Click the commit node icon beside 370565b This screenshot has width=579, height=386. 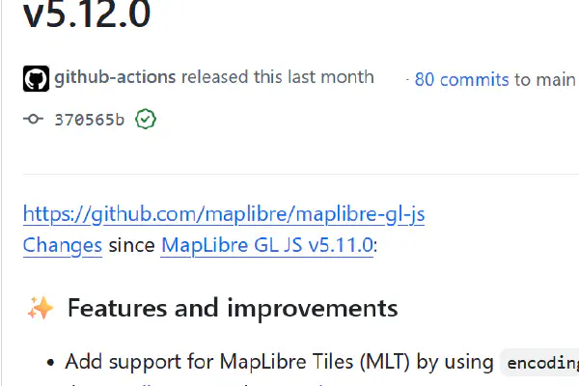pos(35,120)
